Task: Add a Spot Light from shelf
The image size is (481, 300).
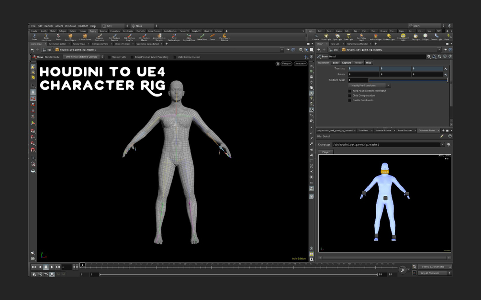Action: coord(337,37)
